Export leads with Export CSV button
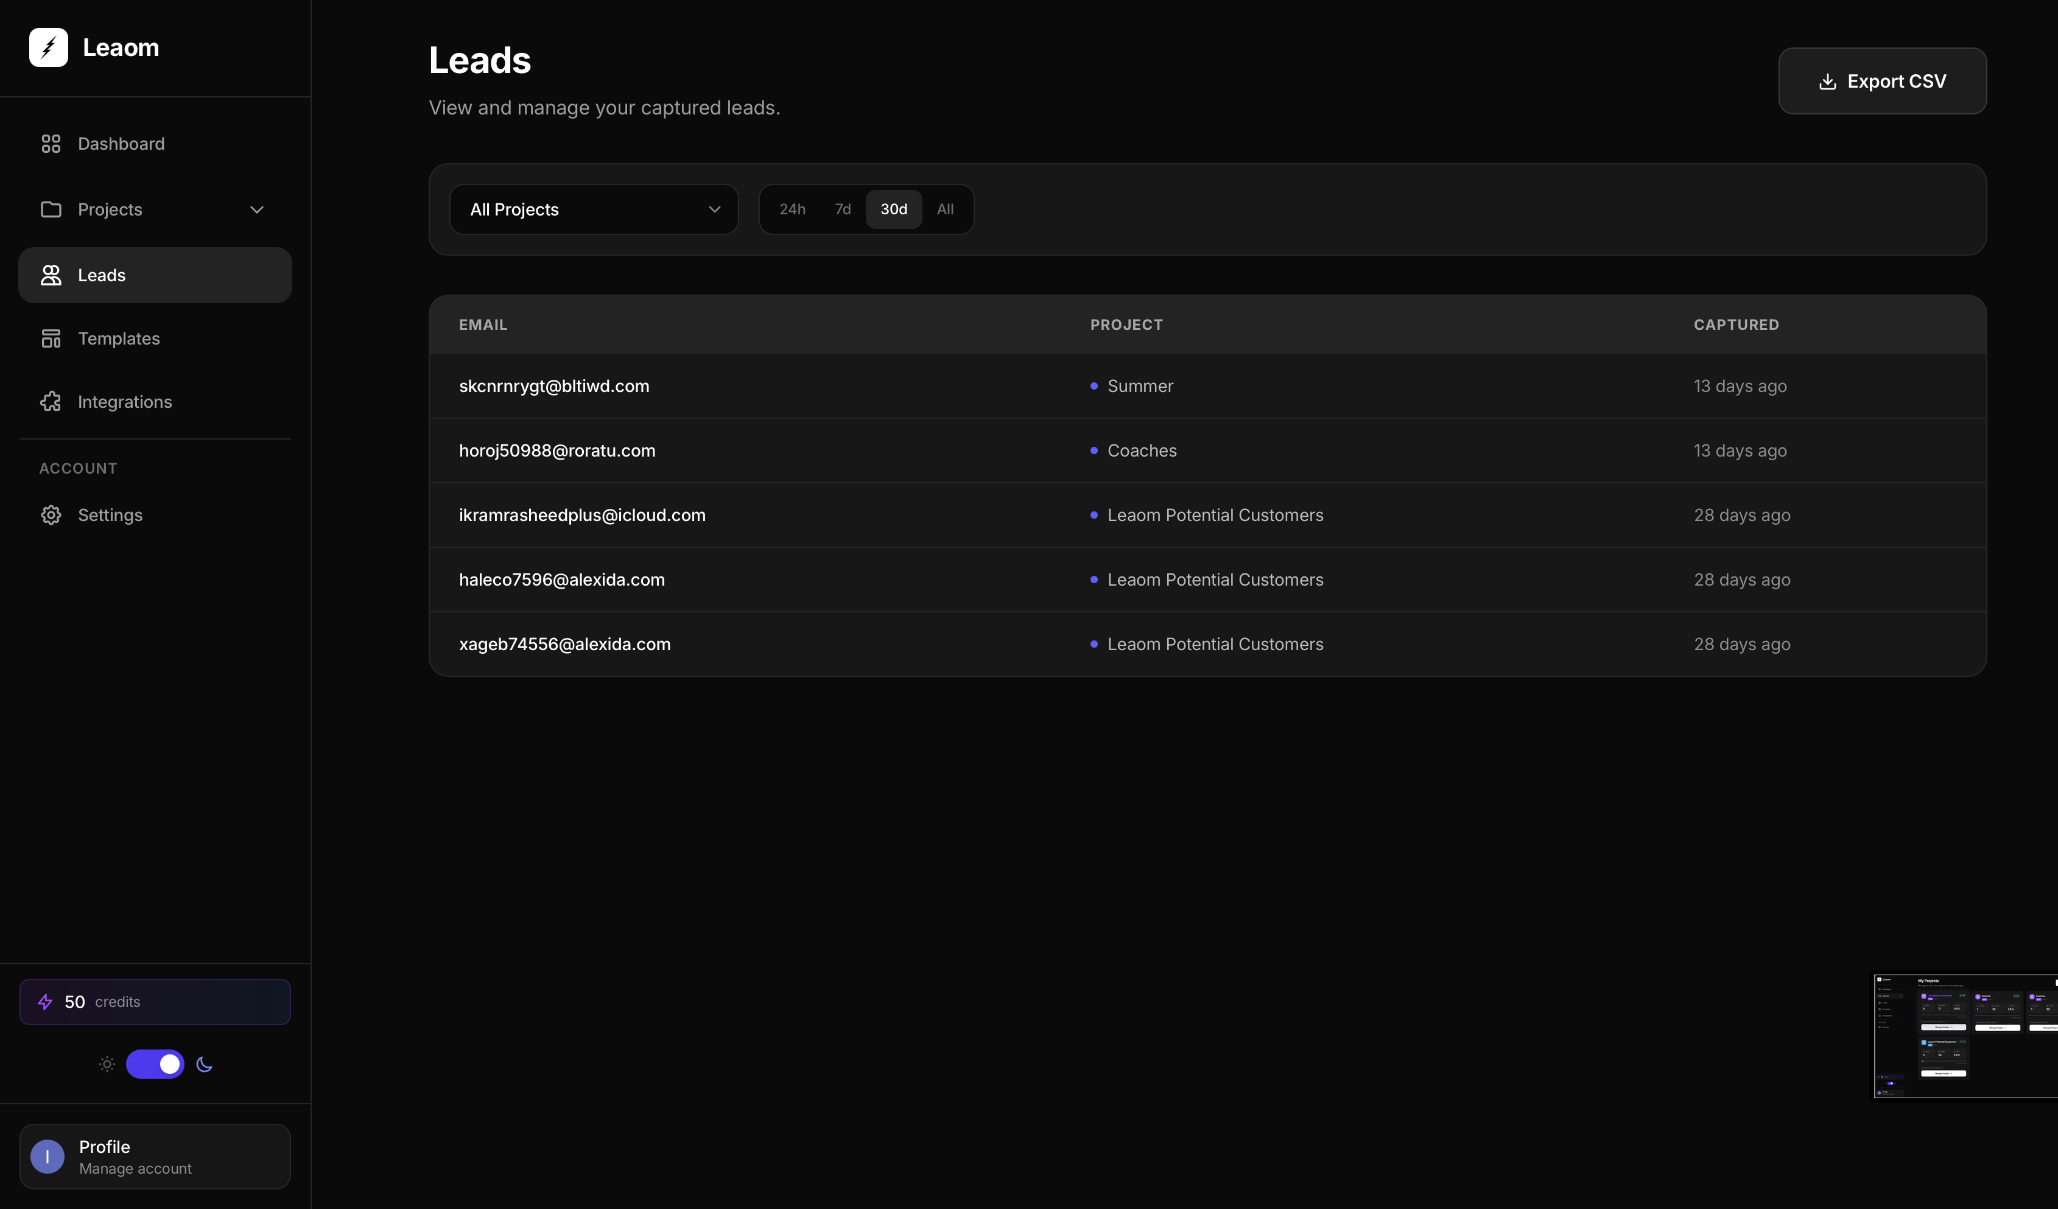 (1881, 81)
